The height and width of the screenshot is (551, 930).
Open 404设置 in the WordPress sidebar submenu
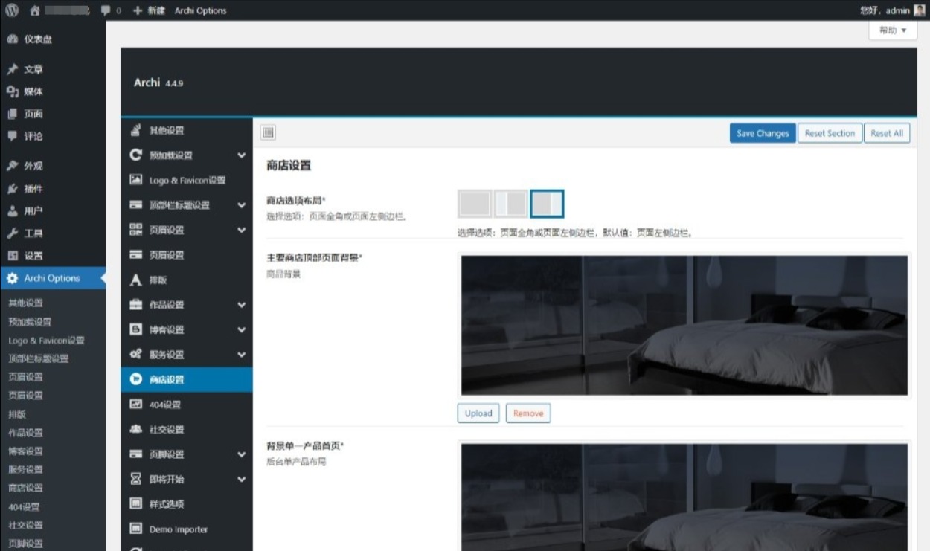point(24,506)
